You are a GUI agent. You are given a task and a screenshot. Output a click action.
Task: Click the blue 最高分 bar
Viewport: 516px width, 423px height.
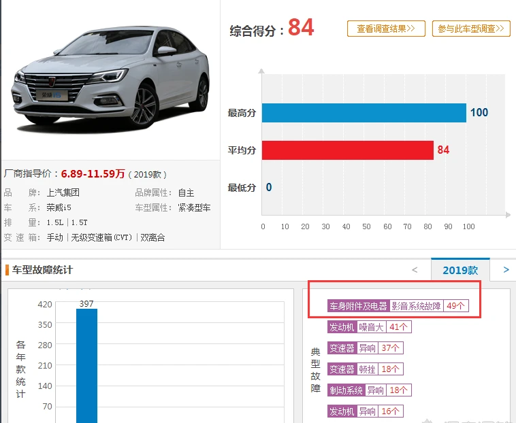364,113
